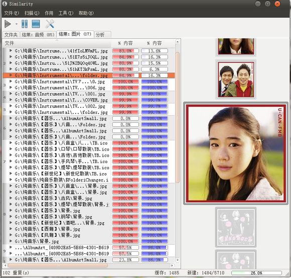Open the play button dropdown arrow

point(17,24)
